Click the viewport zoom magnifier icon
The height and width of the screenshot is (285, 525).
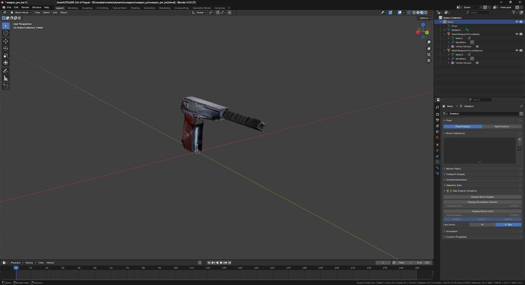click(x=428, y=42)
